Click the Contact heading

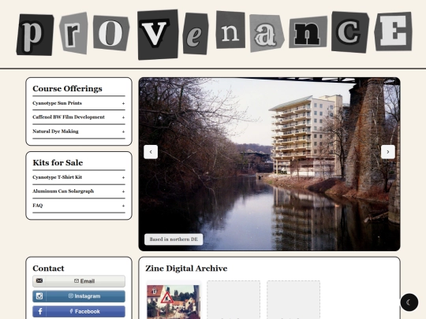[48, 269]
